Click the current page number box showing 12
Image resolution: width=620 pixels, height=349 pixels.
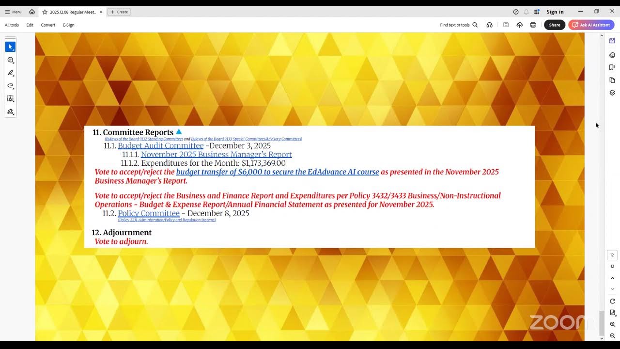click(612, 255)
